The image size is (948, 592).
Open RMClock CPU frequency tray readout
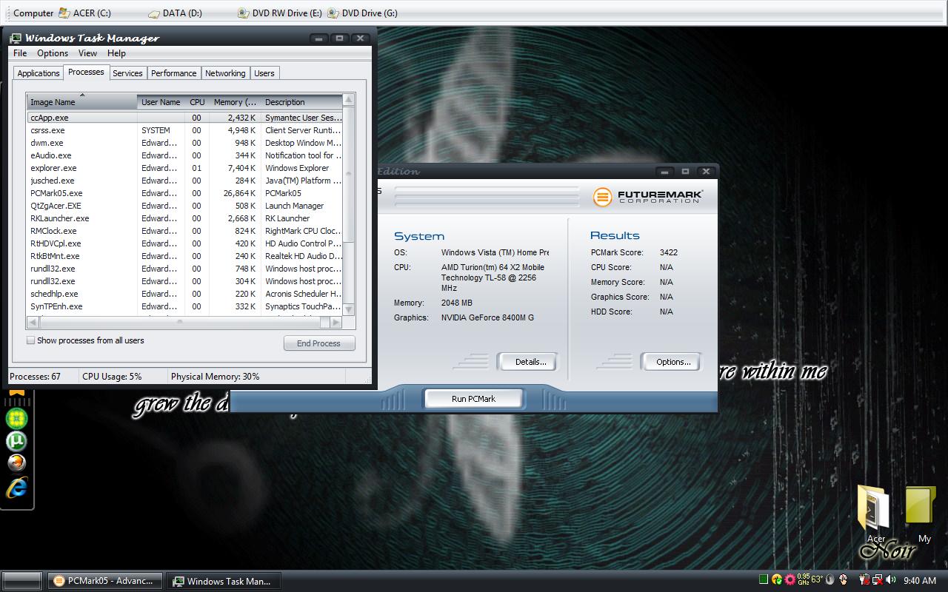coord(803,580)
